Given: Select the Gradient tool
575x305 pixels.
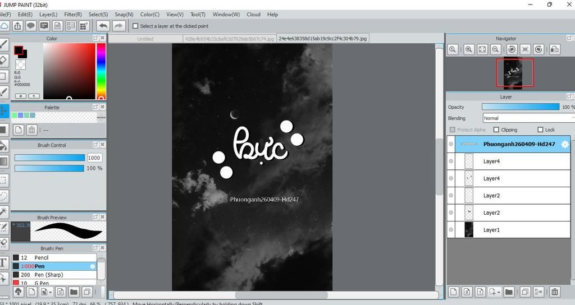Looking at the screenshot, I should click(x=4, y=161).
